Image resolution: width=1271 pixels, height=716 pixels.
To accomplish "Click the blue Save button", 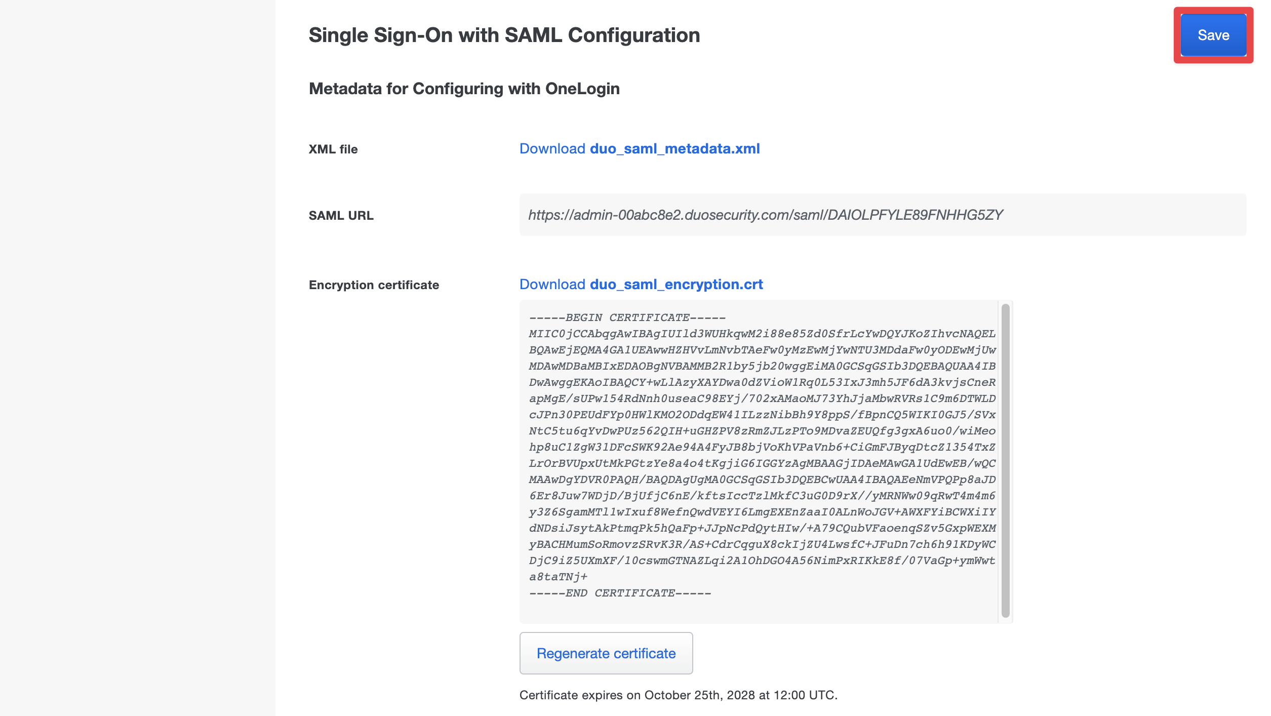I will pos(1213,35).
